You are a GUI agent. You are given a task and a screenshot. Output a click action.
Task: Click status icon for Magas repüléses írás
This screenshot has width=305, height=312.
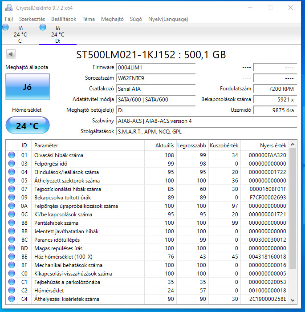pyautogui.click(x=12, y=248)
